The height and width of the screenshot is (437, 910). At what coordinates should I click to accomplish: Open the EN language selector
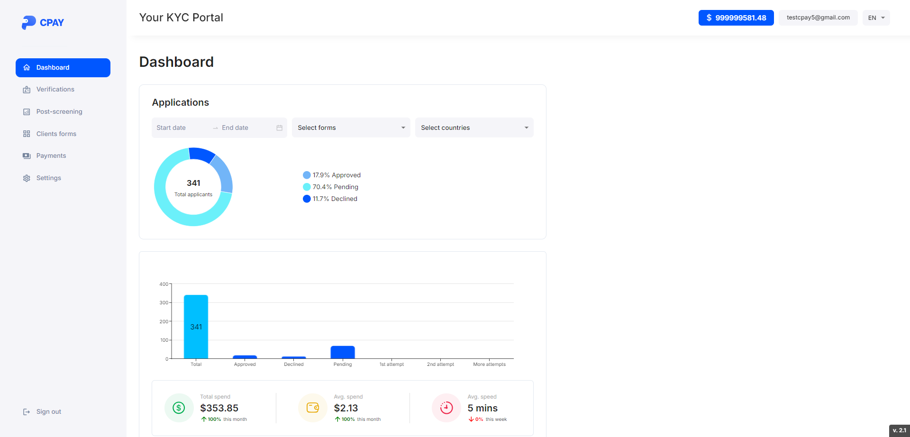pos(876,18)
